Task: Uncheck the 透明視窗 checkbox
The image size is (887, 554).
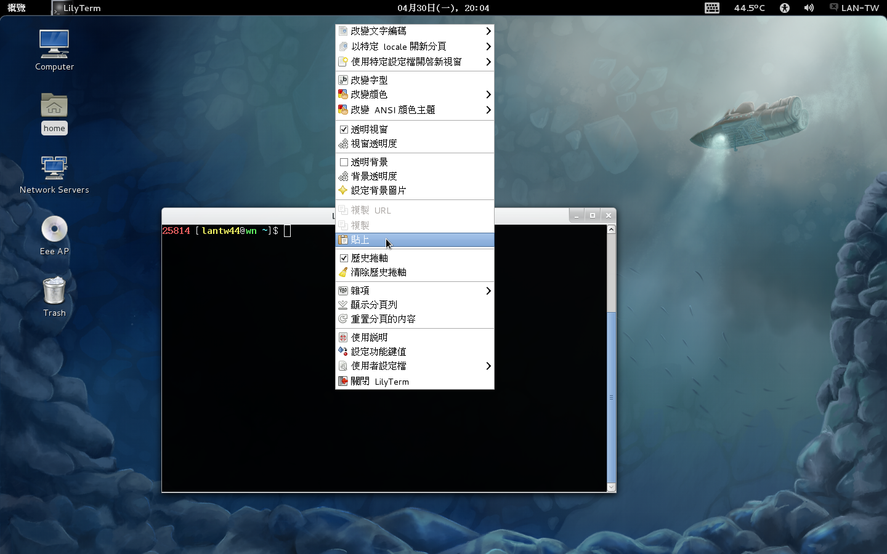Action: coord(344,129)
